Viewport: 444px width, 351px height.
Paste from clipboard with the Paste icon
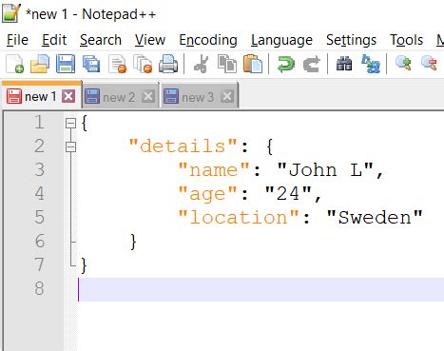pyautogui.click(x=253, y=64)
